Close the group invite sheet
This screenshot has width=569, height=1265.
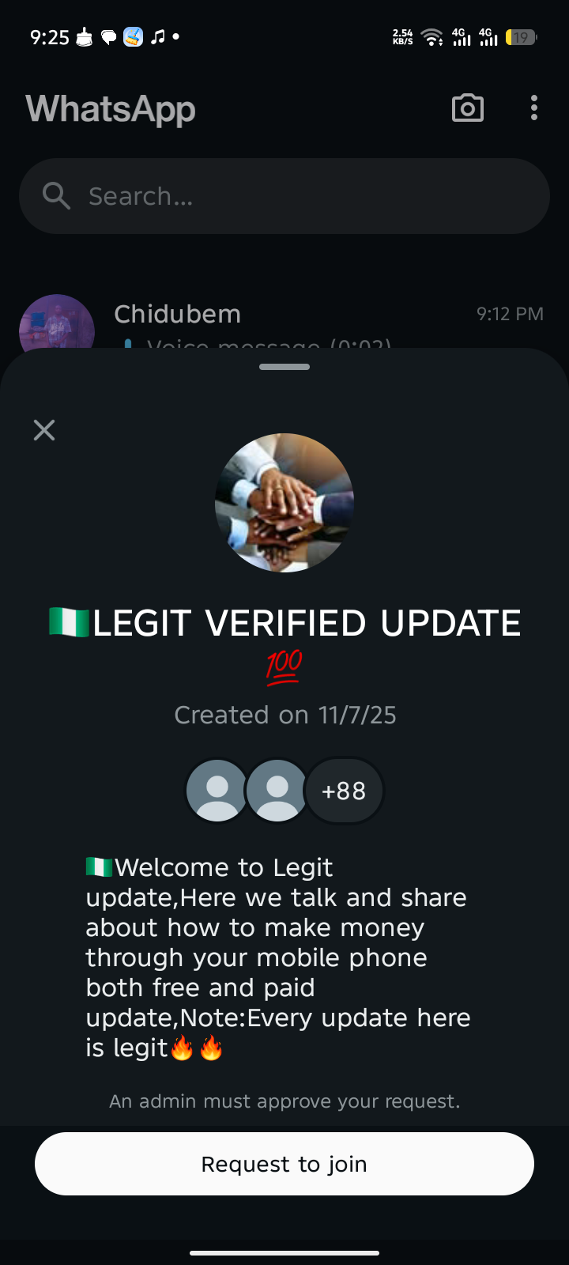(44, 430)
